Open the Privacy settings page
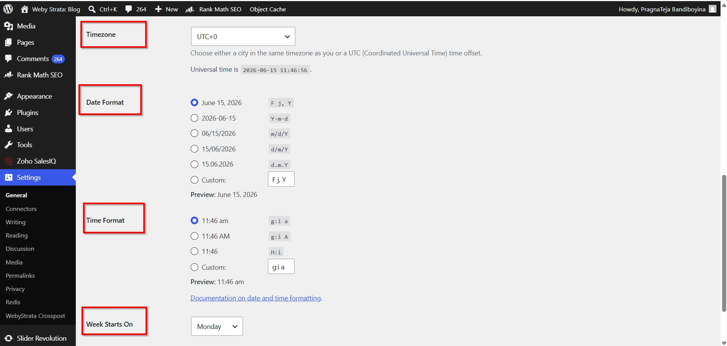 [15, 289]
